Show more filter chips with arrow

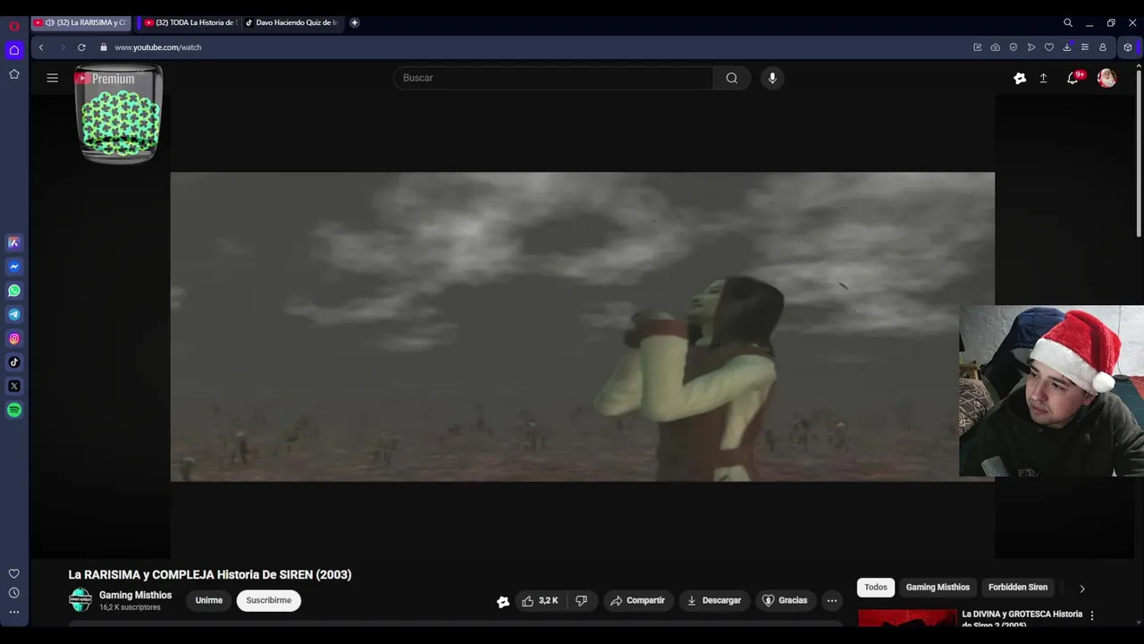[x=1082, y=589]
